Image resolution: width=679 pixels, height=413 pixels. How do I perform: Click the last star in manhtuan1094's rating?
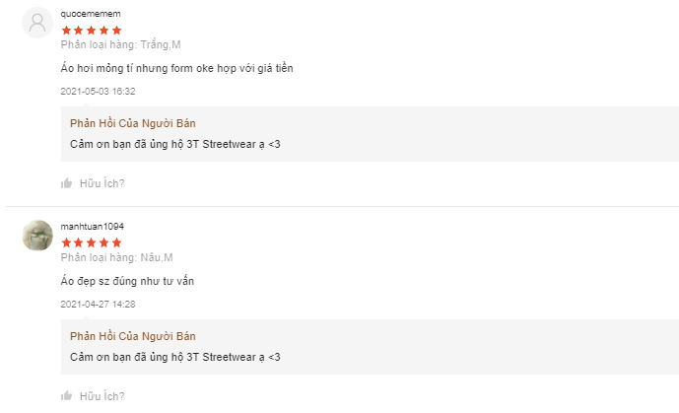[117, 242]
